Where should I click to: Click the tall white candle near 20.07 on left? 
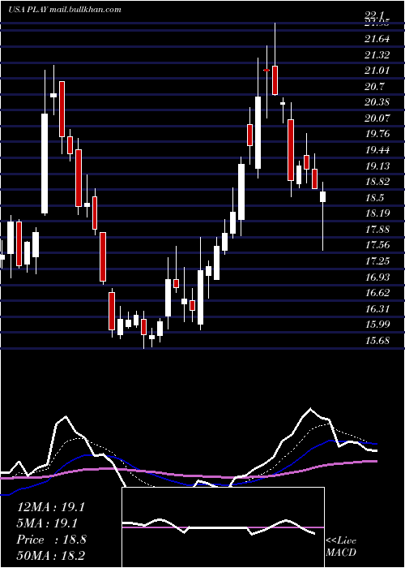[45, 163]
